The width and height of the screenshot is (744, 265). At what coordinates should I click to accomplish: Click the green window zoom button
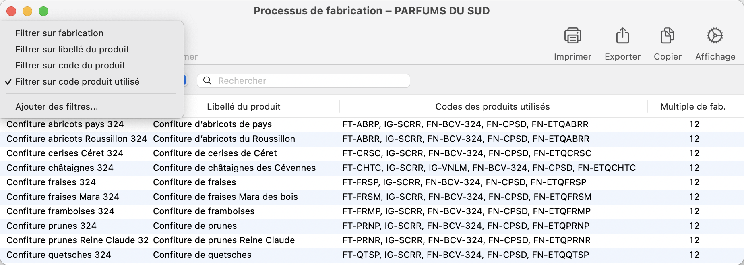pos(43,11)
